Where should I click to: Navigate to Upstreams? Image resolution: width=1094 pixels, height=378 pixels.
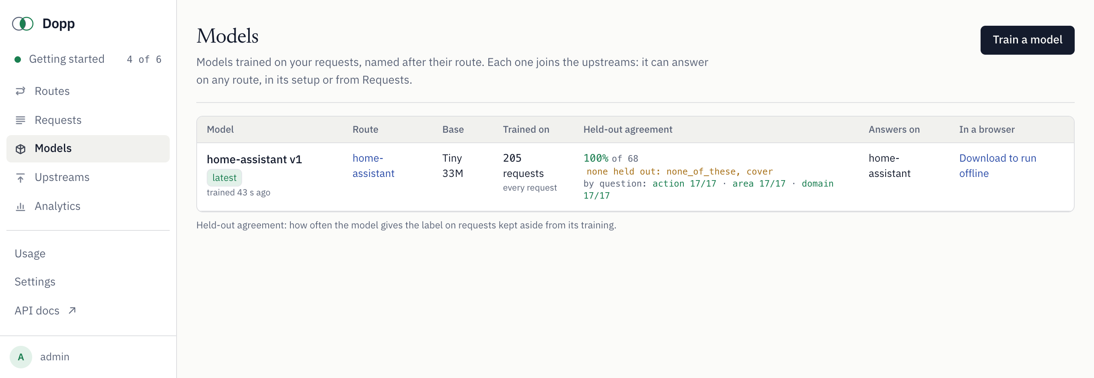coord(88,177)
